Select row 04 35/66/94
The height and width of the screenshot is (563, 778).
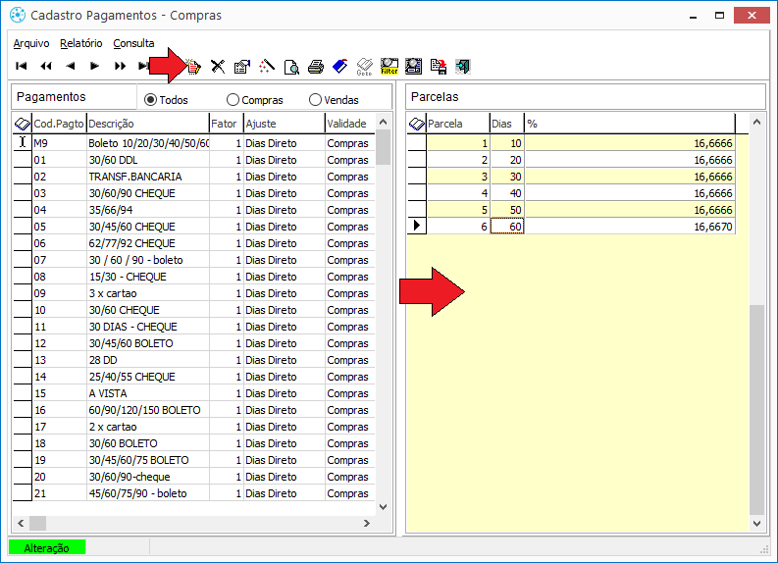[193, 210]
